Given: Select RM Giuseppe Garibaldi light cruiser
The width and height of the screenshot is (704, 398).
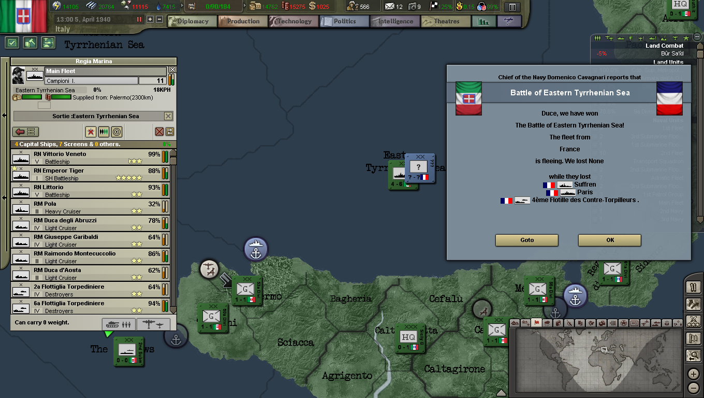Looking at the screenshot, I should (x=91, y=240).
